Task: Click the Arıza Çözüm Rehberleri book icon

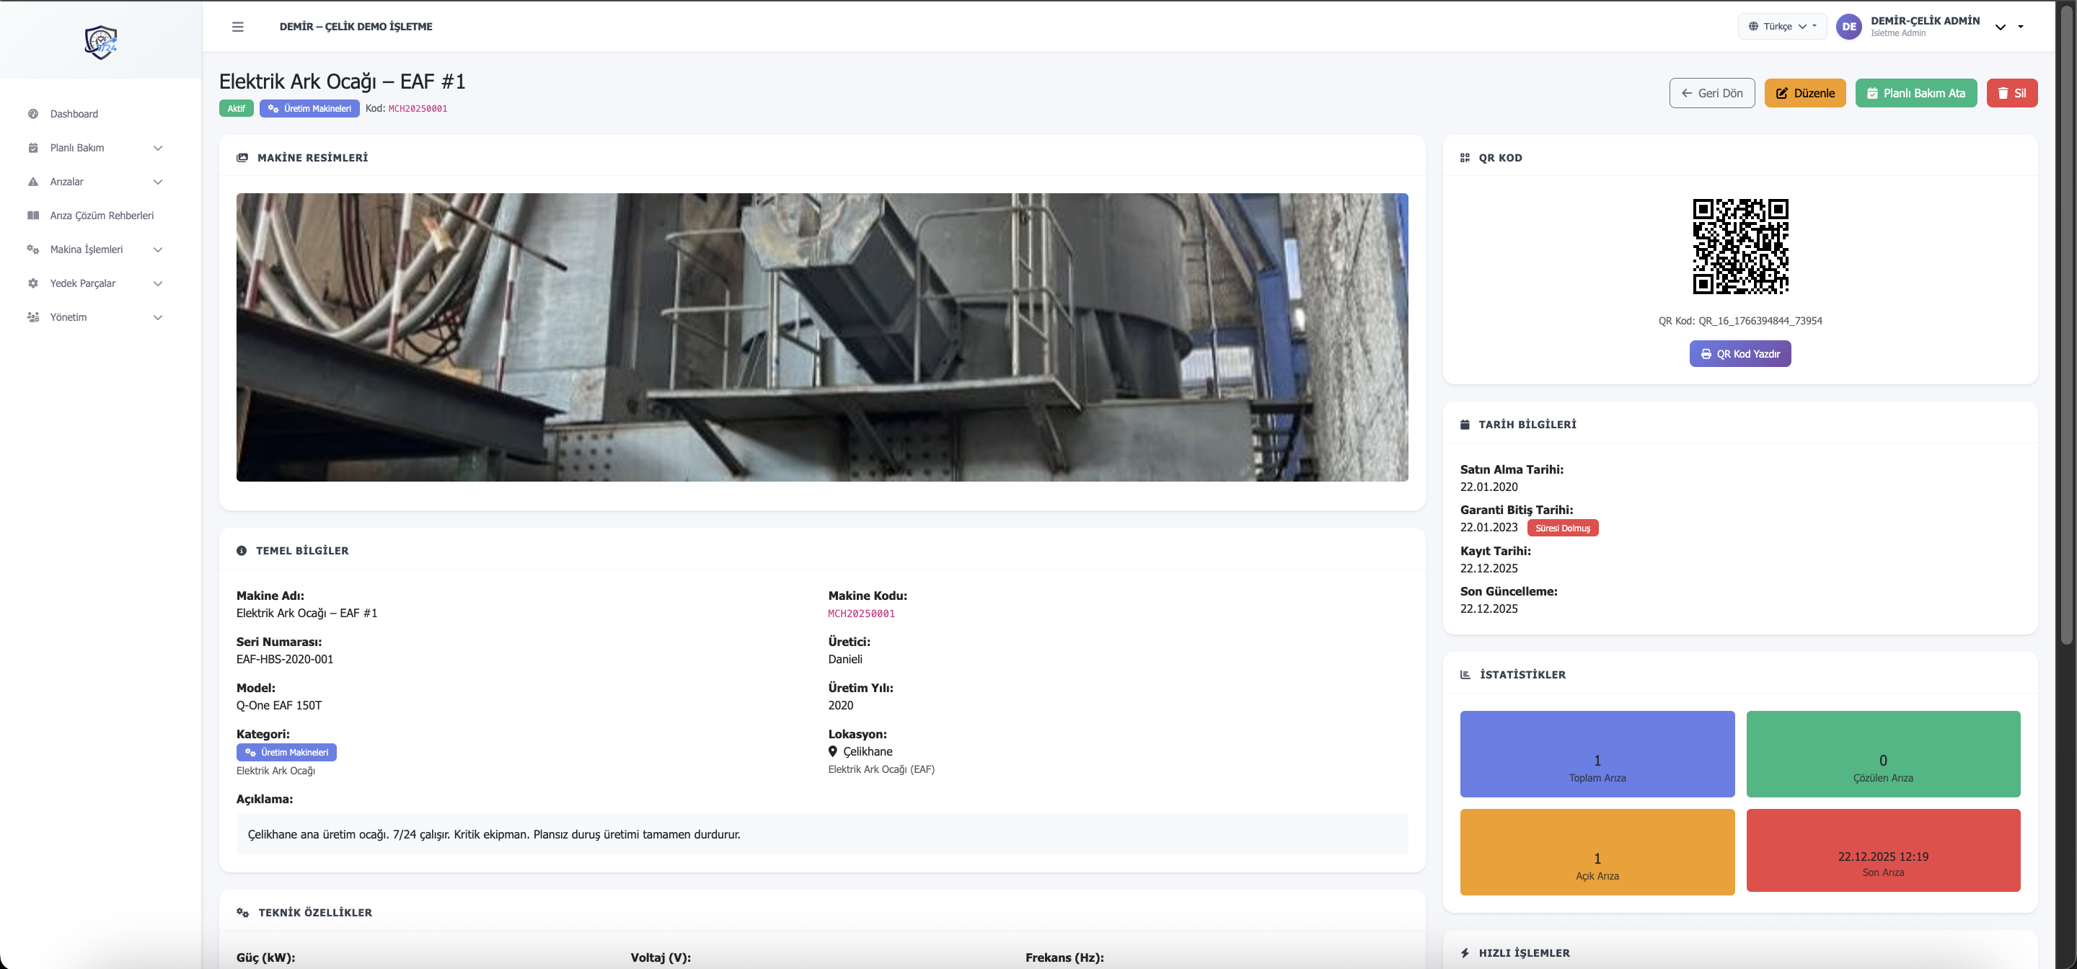Action: click(x=33, y=216)
